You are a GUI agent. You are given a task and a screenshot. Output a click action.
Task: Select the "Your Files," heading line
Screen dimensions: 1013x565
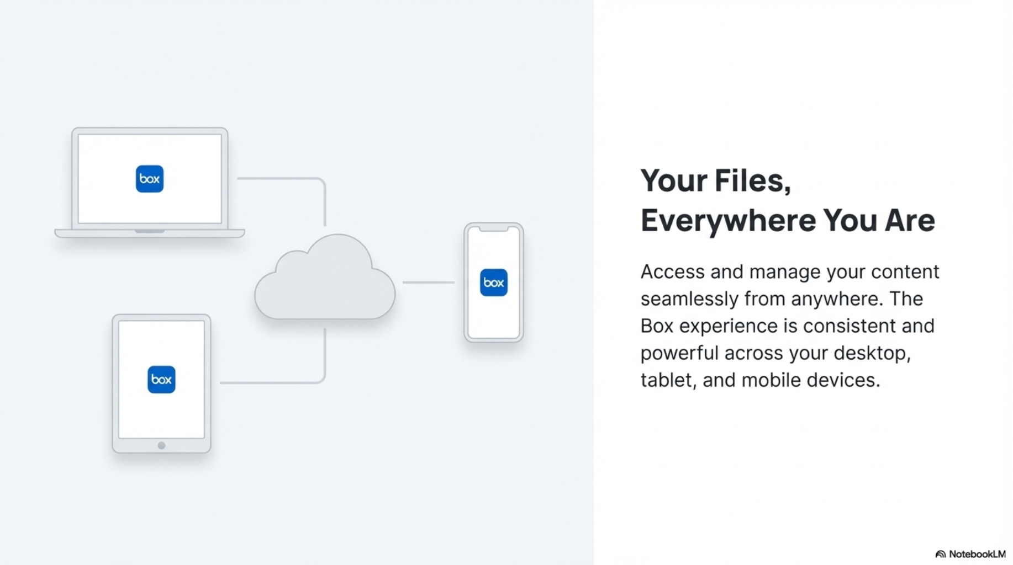point(715,180)
